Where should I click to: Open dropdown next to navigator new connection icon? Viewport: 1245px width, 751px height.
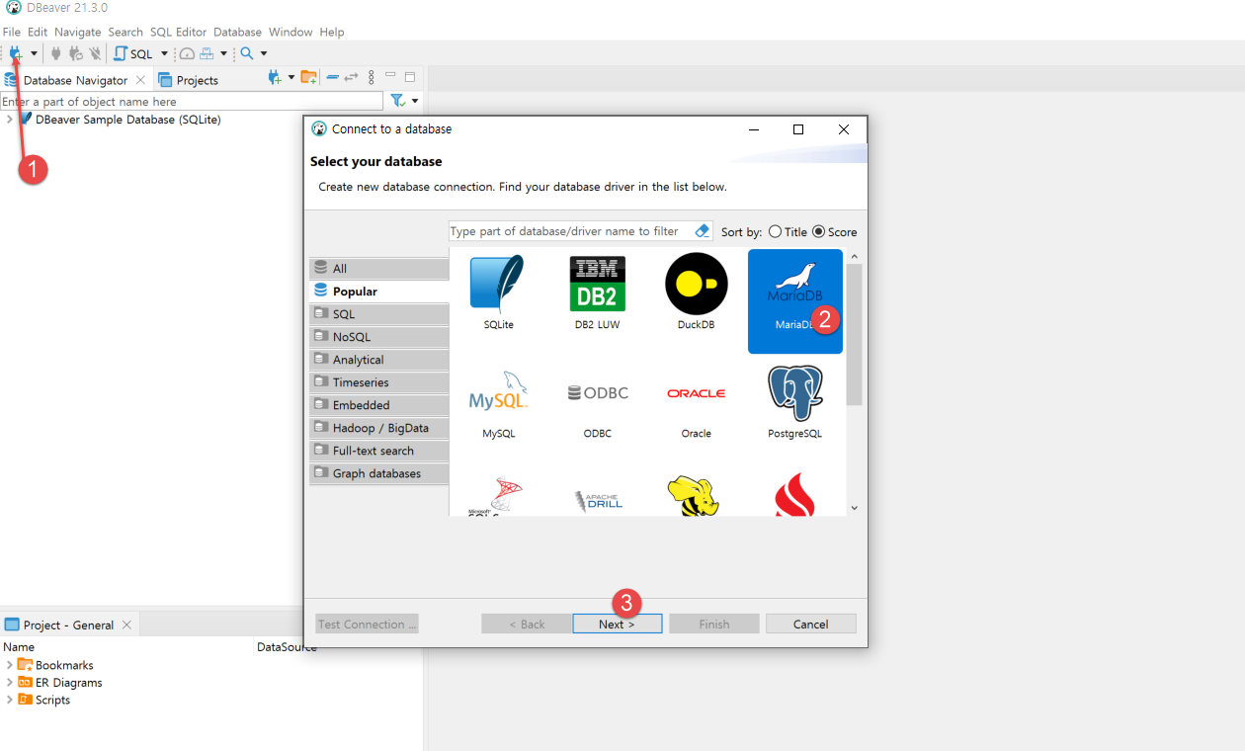pos(291,77)
